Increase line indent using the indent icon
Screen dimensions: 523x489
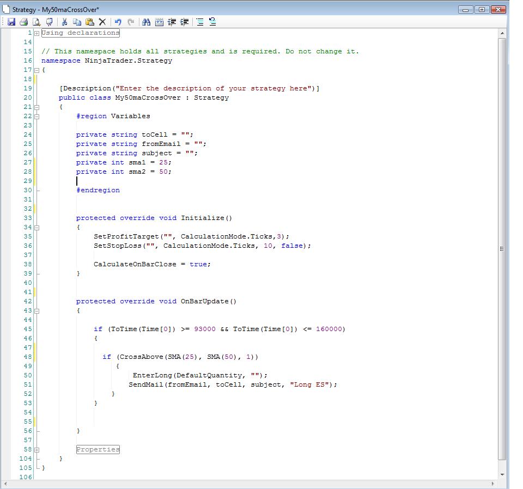(185, 22)
